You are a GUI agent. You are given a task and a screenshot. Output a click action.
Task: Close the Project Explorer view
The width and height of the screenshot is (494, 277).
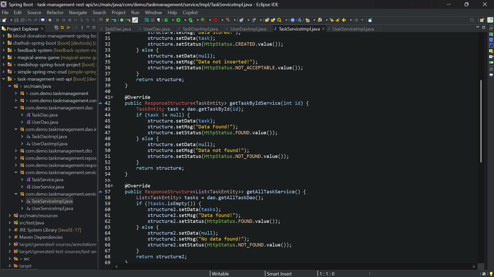[42, 28]
